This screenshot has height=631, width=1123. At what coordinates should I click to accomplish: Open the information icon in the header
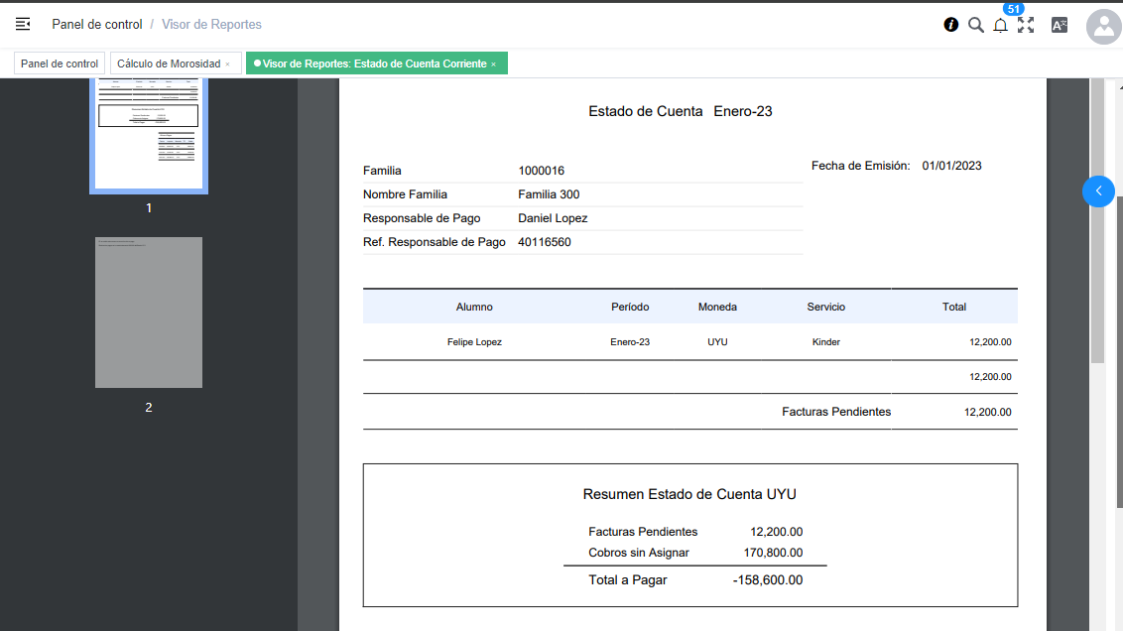click(950, 25)
